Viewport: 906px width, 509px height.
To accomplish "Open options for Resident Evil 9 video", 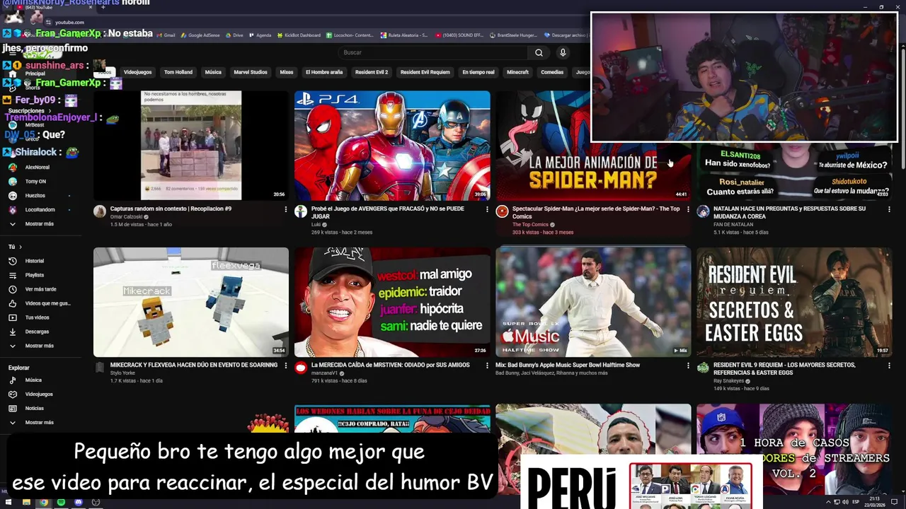I will 889,365.
